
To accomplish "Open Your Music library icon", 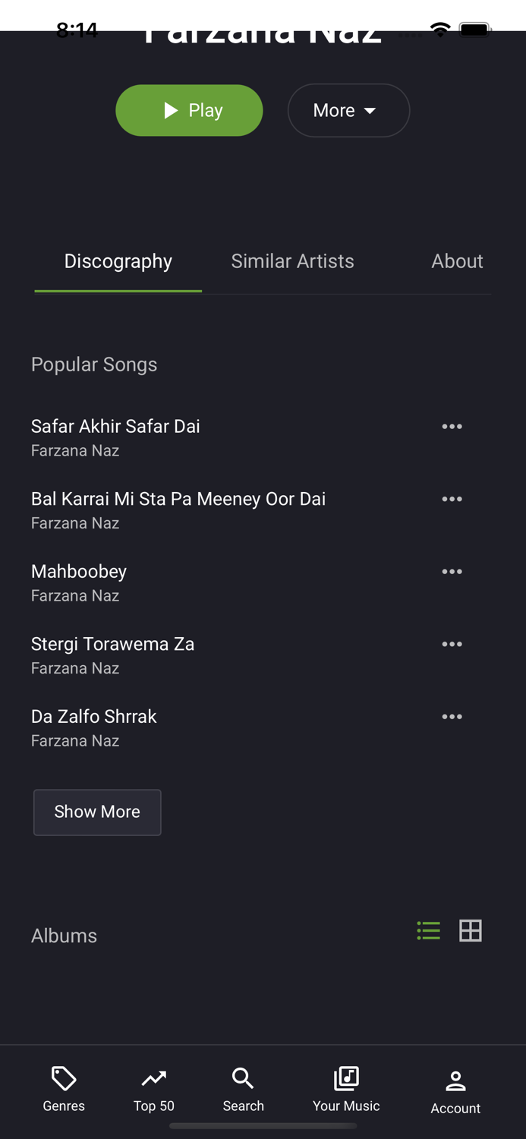I will [345, 1078].
